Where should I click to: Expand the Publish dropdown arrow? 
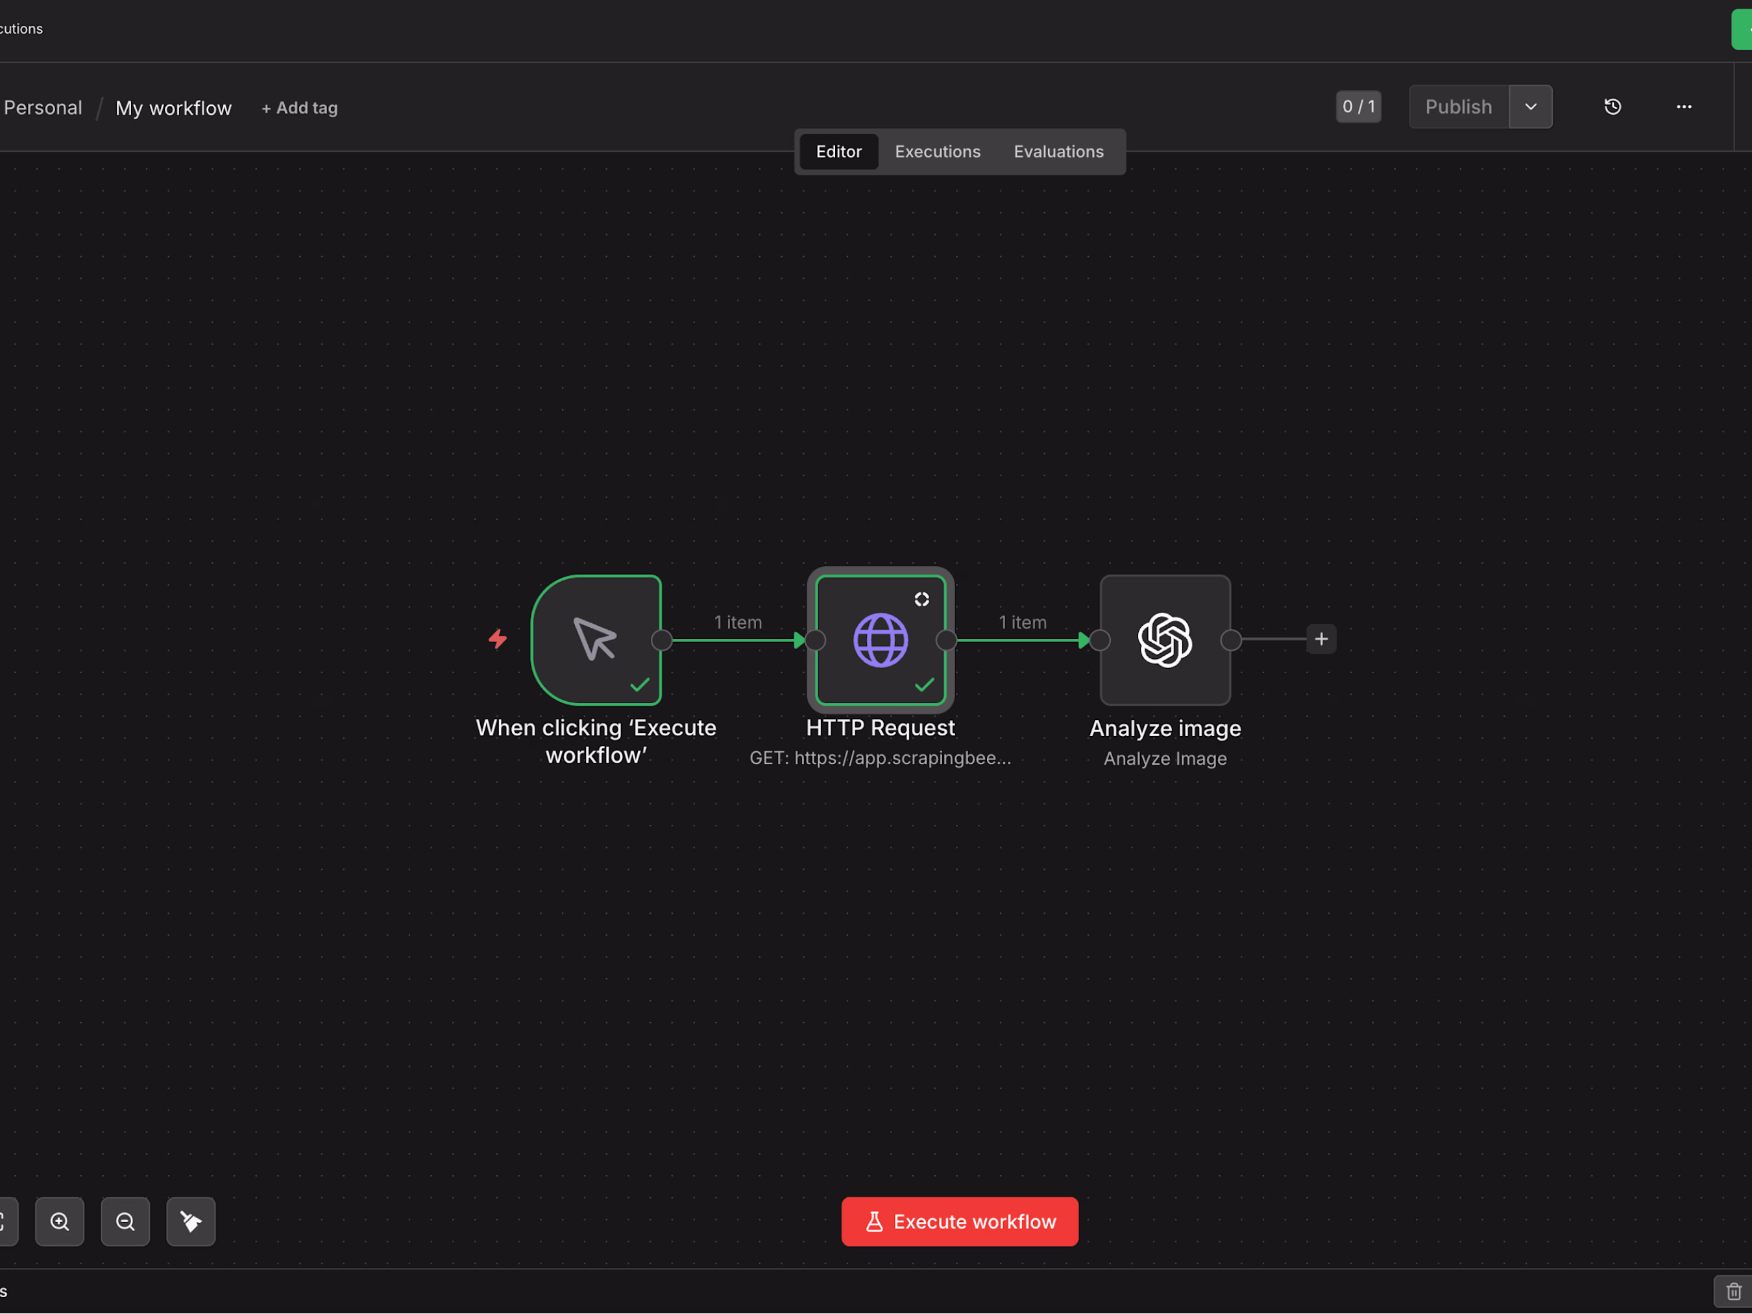1530,107
